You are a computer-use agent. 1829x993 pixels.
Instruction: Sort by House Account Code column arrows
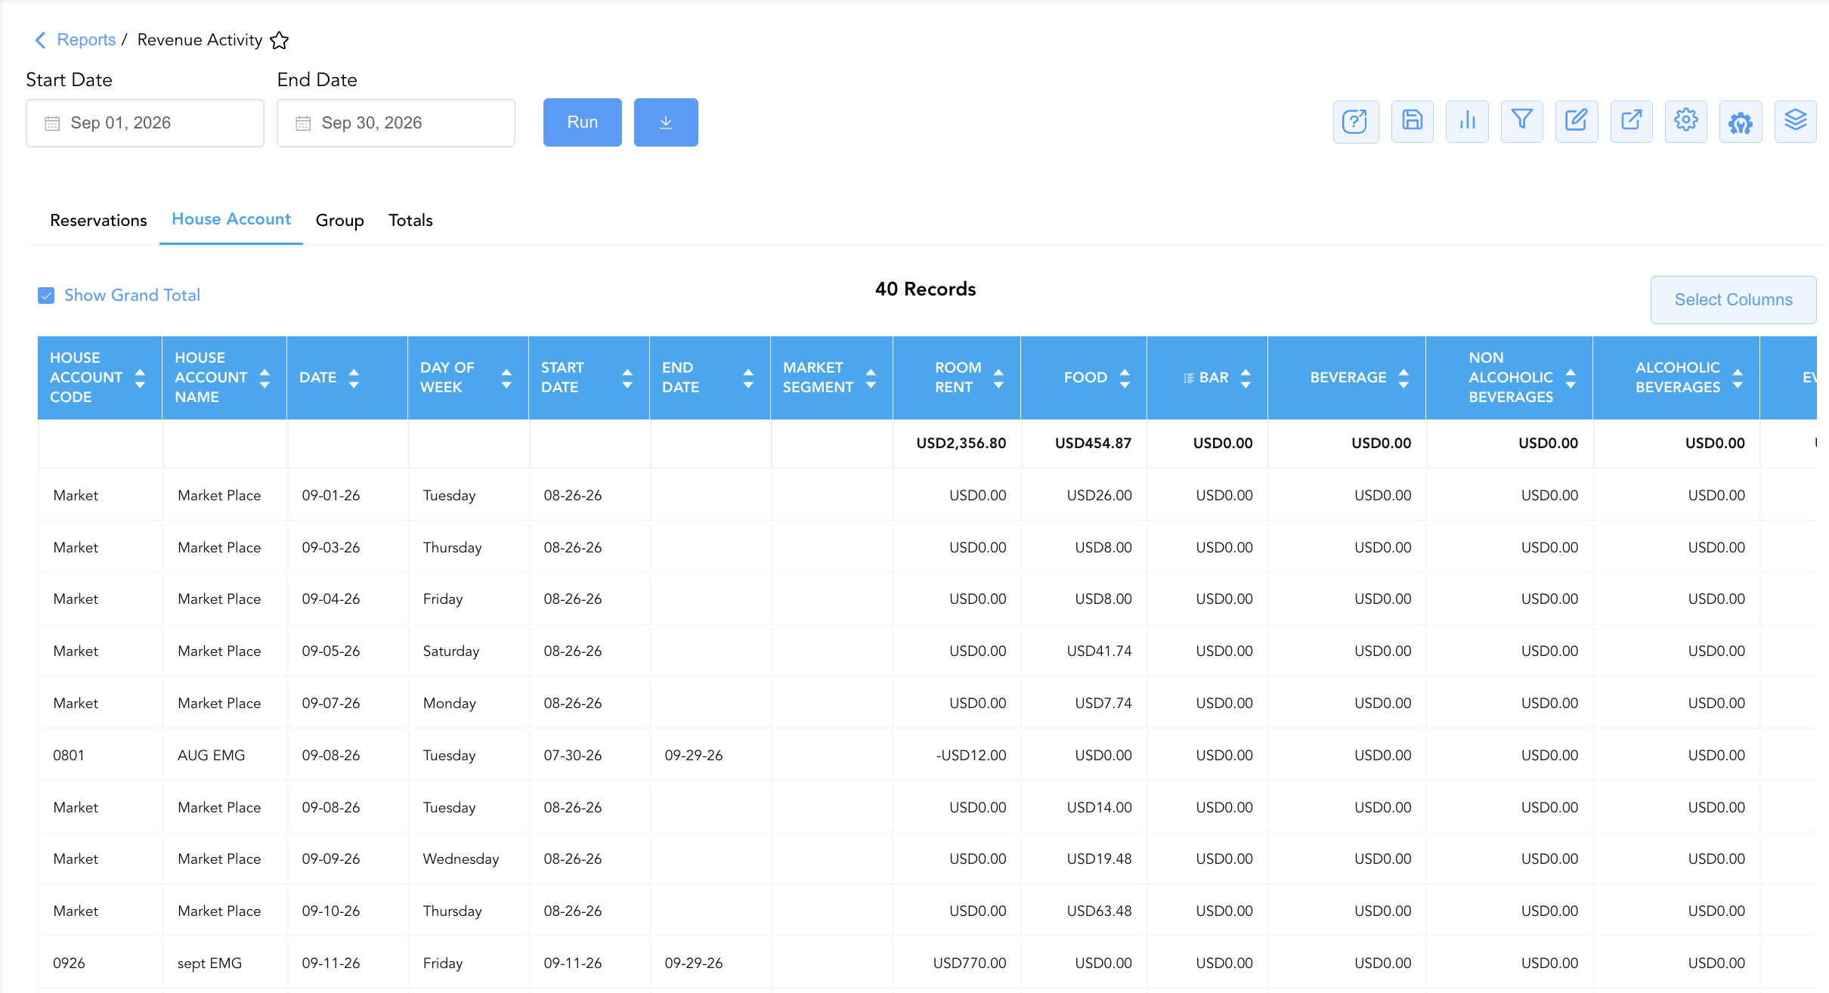(x=140, y=378)
